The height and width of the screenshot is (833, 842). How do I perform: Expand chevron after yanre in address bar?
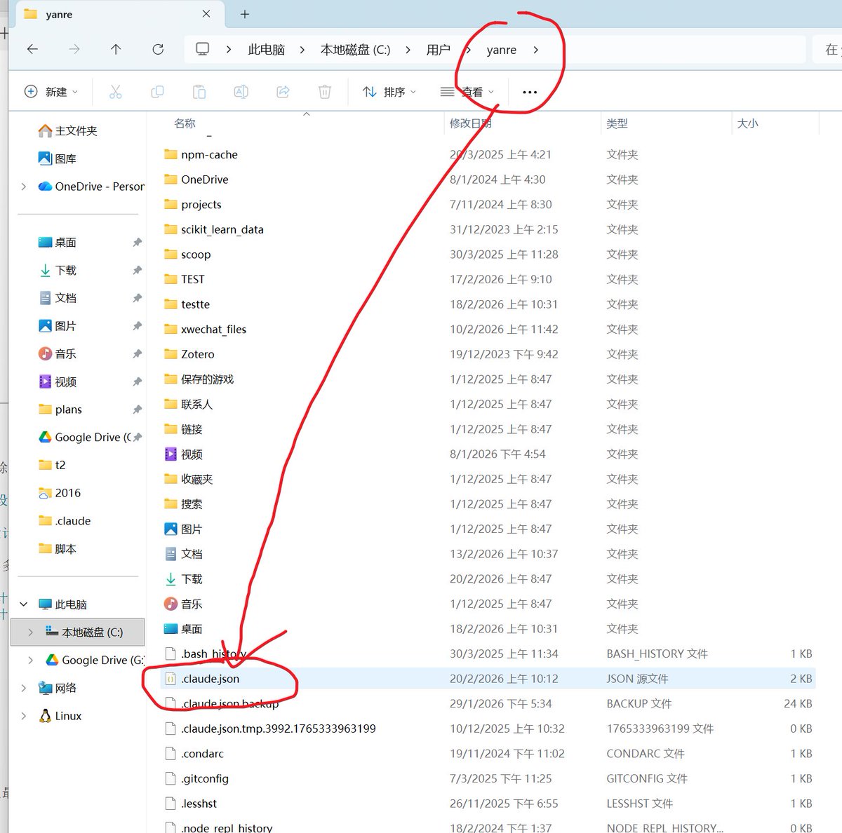click(536, 50)
